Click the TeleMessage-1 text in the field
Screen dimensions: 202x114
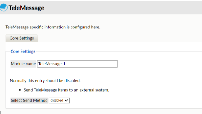[52, 64]
